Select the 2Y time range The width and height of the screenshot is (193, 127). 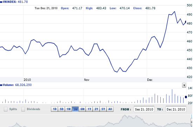pos(96,109)
